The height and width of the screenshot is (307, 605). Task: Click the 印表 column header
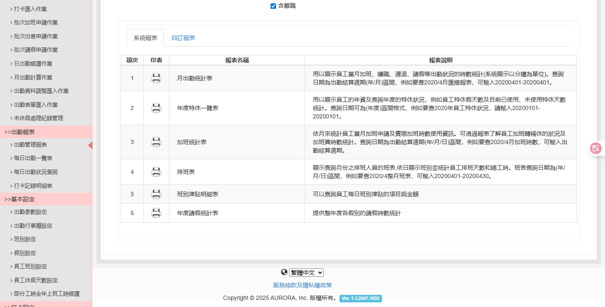click(x=156, y=60)
